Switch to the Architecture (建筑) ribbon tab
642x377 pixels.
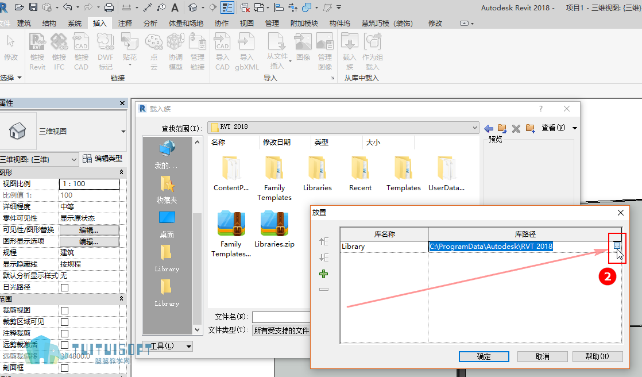(x=24, y=24)
